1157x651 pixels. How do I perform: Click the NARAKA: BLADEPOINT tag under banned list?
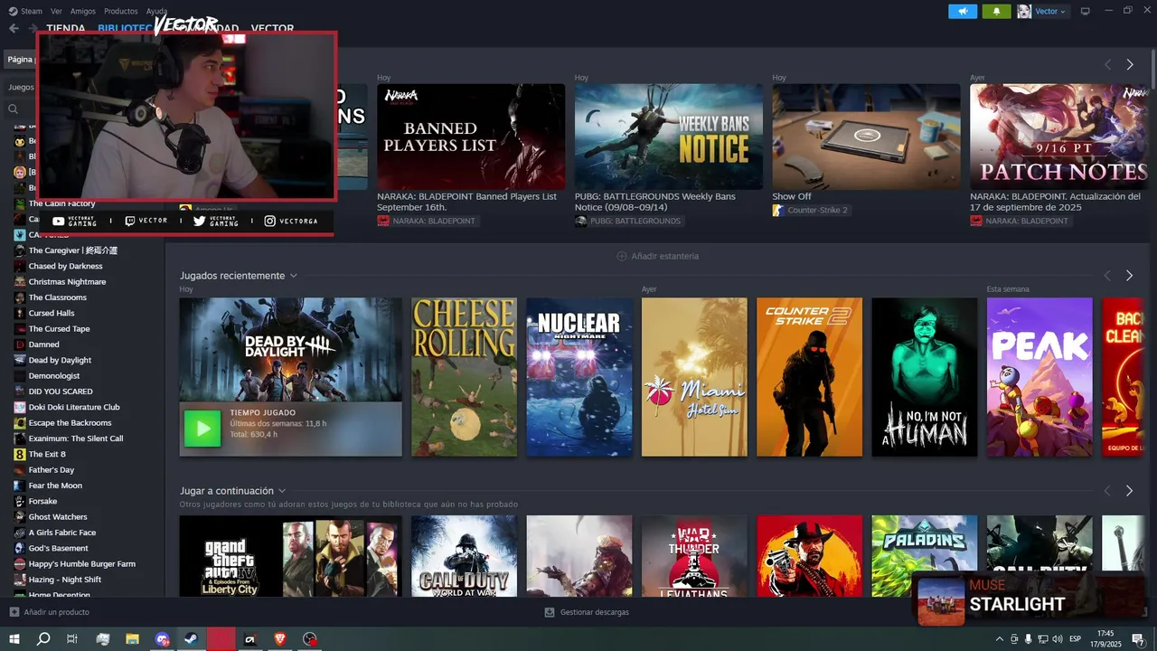(427, 221)
